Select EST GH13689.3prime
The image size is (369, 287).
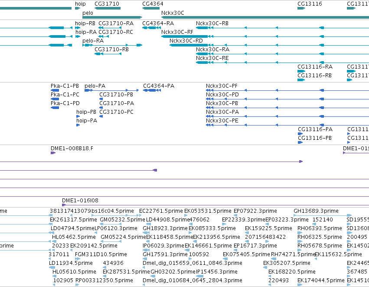[x=316, y=211]
